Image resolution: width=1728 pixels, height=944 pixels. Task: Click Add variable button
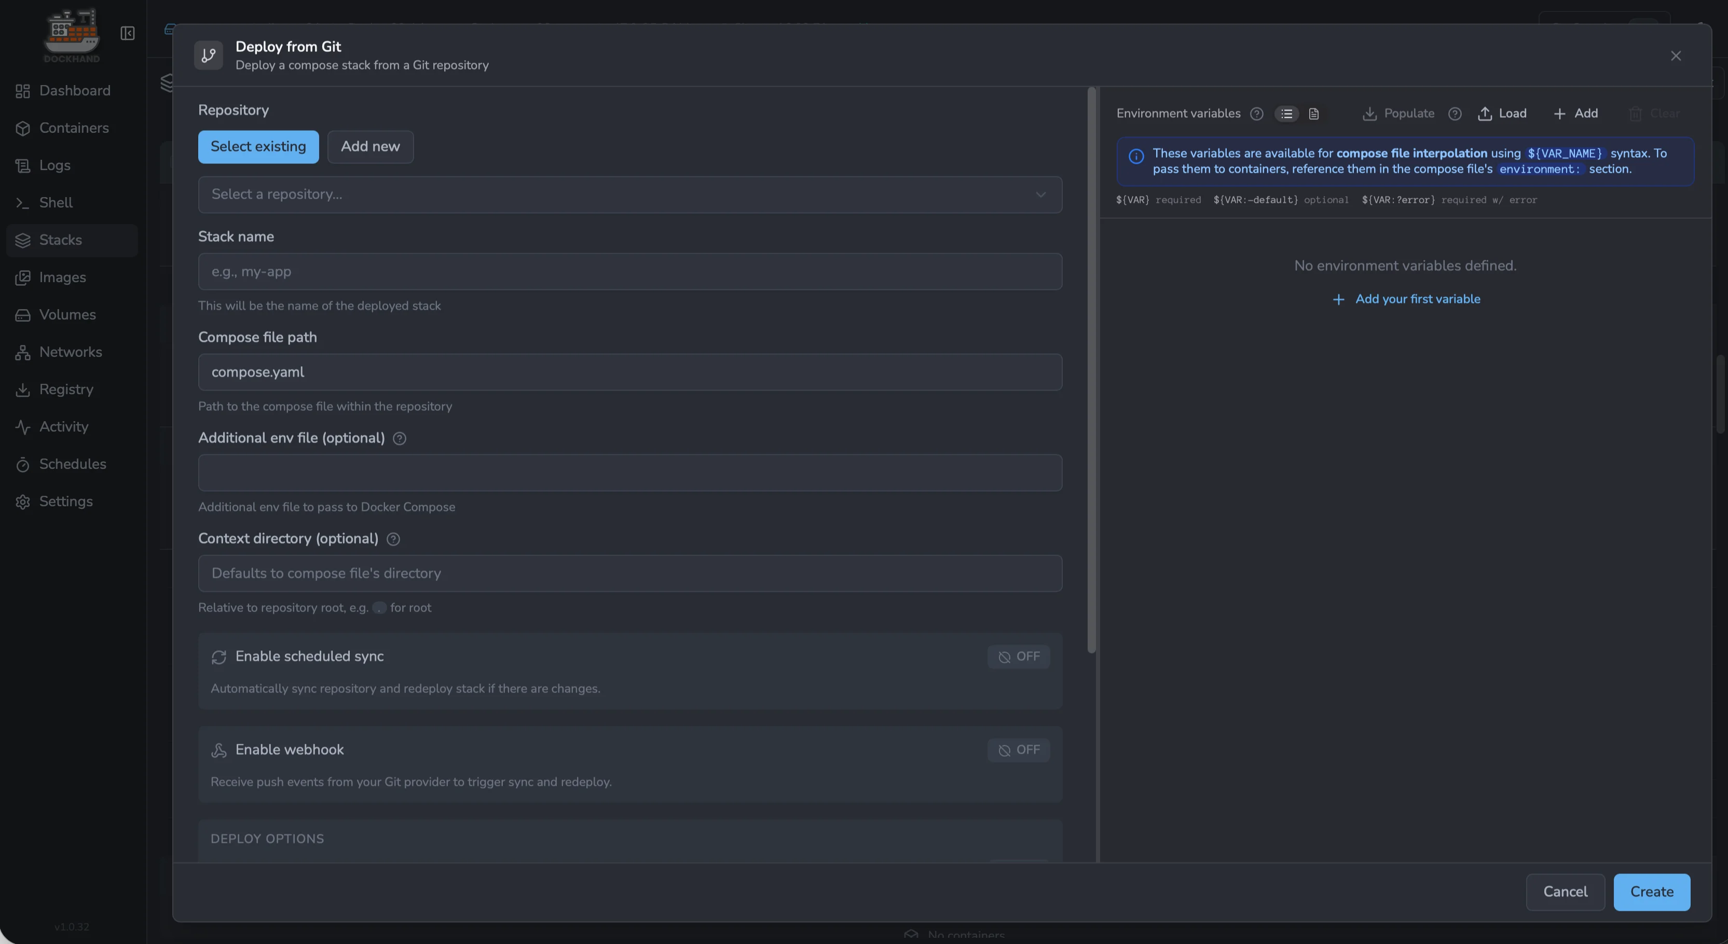1575,114
